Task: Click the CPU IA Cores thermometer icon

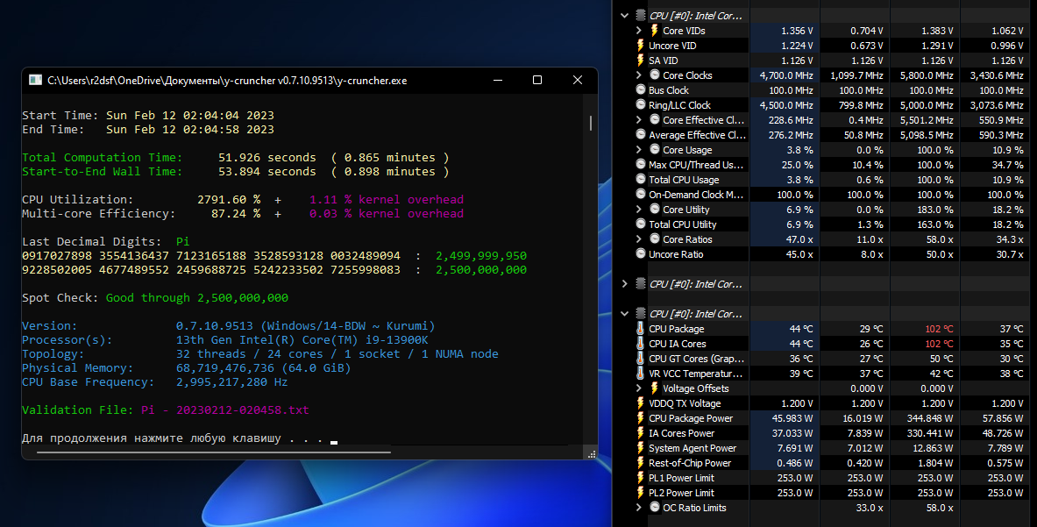Action: (x=640, y=343)
